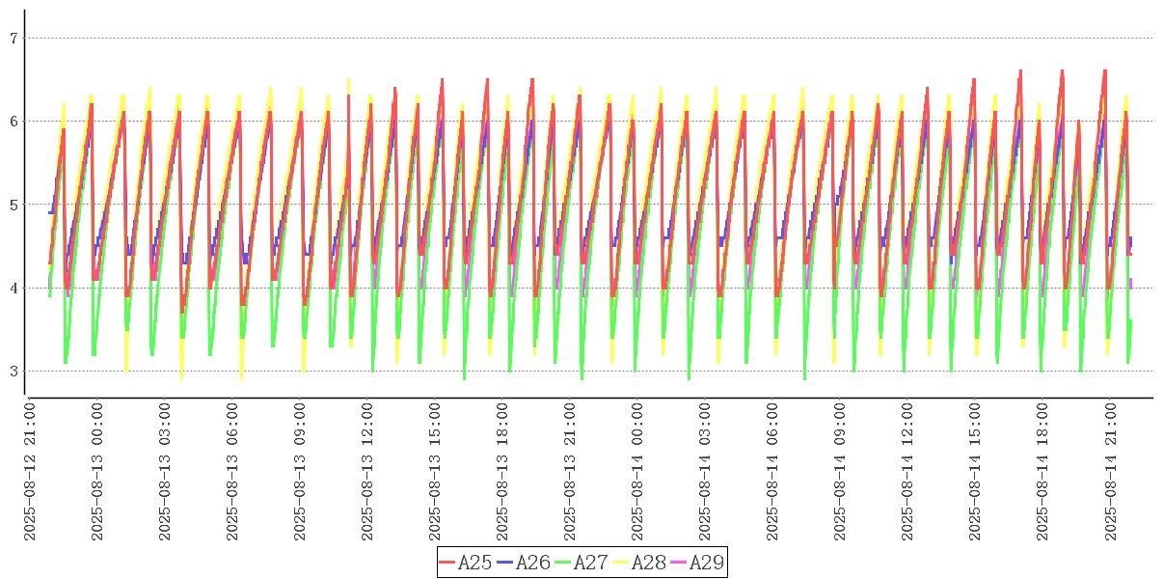Click the y-axis value 7 label
Image resolution: width=1164 pixels, height=579 pixels.
[14, 39]
